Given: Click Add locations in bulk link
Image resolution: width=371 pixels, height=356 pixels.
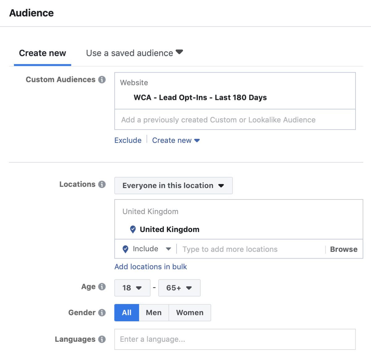Looking at the screenshot, I should (x=151, y=267).
